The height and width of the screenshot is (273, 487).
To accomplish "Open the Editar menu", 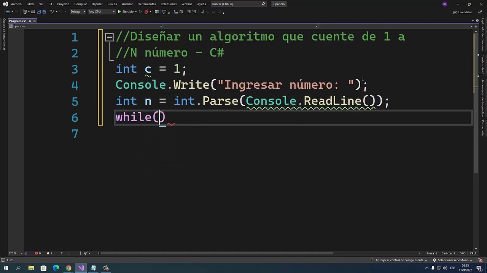I will (x=30, y=4).
